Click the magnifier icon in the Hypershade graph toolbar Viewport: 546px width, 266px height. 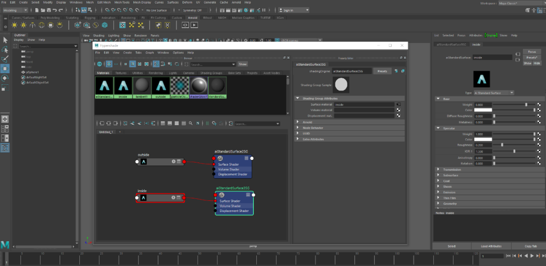coord(191,123)
